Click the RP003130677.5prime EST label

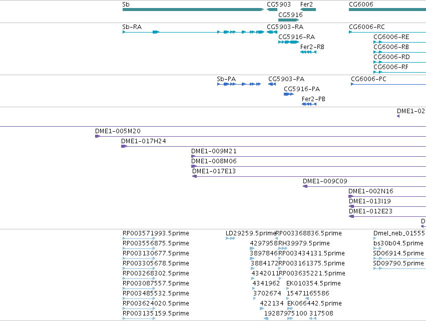[x=156, y=253]
